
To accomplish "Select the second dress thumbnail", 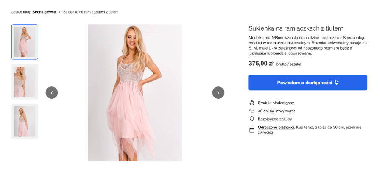I will pos(25,81).
